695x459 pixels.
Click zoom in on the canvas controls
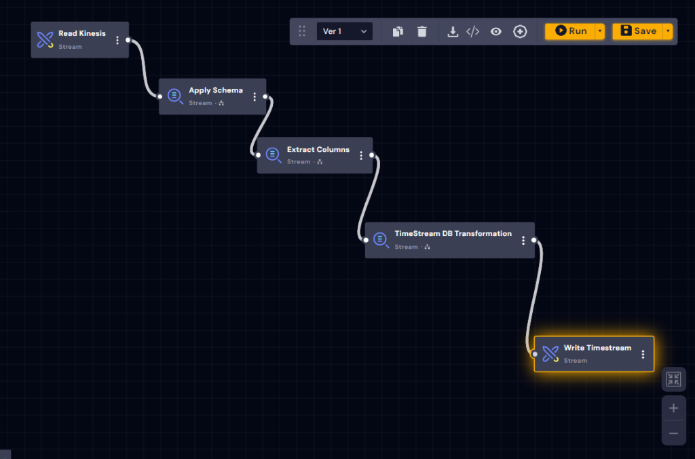[x=673, y=407]
